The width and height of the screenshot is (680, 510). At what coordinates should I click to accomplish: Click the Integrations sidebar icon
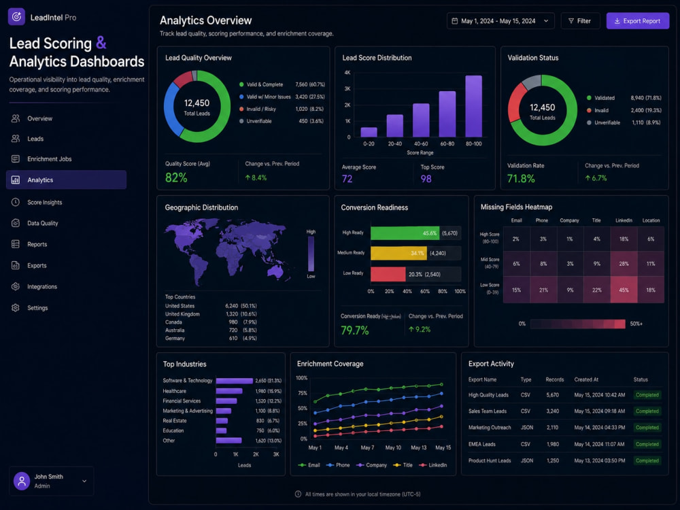pyautogui.click(x=16, y=287)
